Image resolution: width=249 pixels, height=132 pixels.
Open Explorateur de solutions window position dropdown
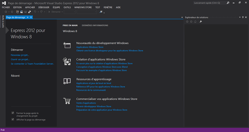(x=240, y=17)
